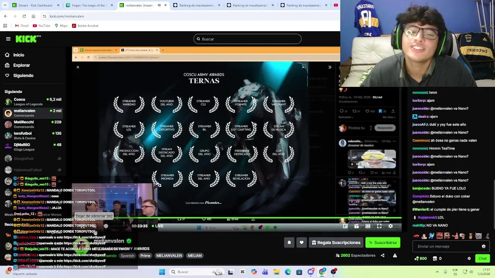Viewport: 495px width, 278px height.
Task: Click the Kick Buscar search field
Action: (x=247, y=39)
